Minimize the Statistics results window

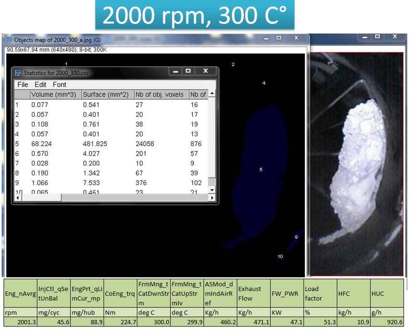point(176,71)
